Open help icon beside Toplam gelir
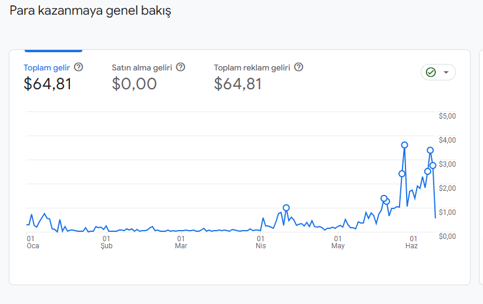This screenshot has width=483, height=304. [x=79, y=67]
